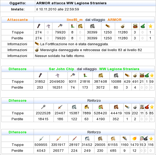
Task: Click defender troop count 387408
Action: [101, 81]
